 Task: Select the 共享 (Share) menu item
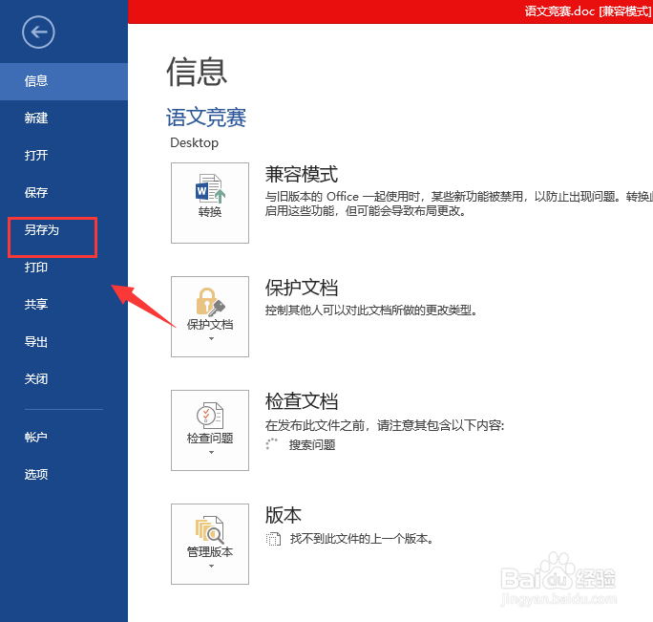[64, 305]
